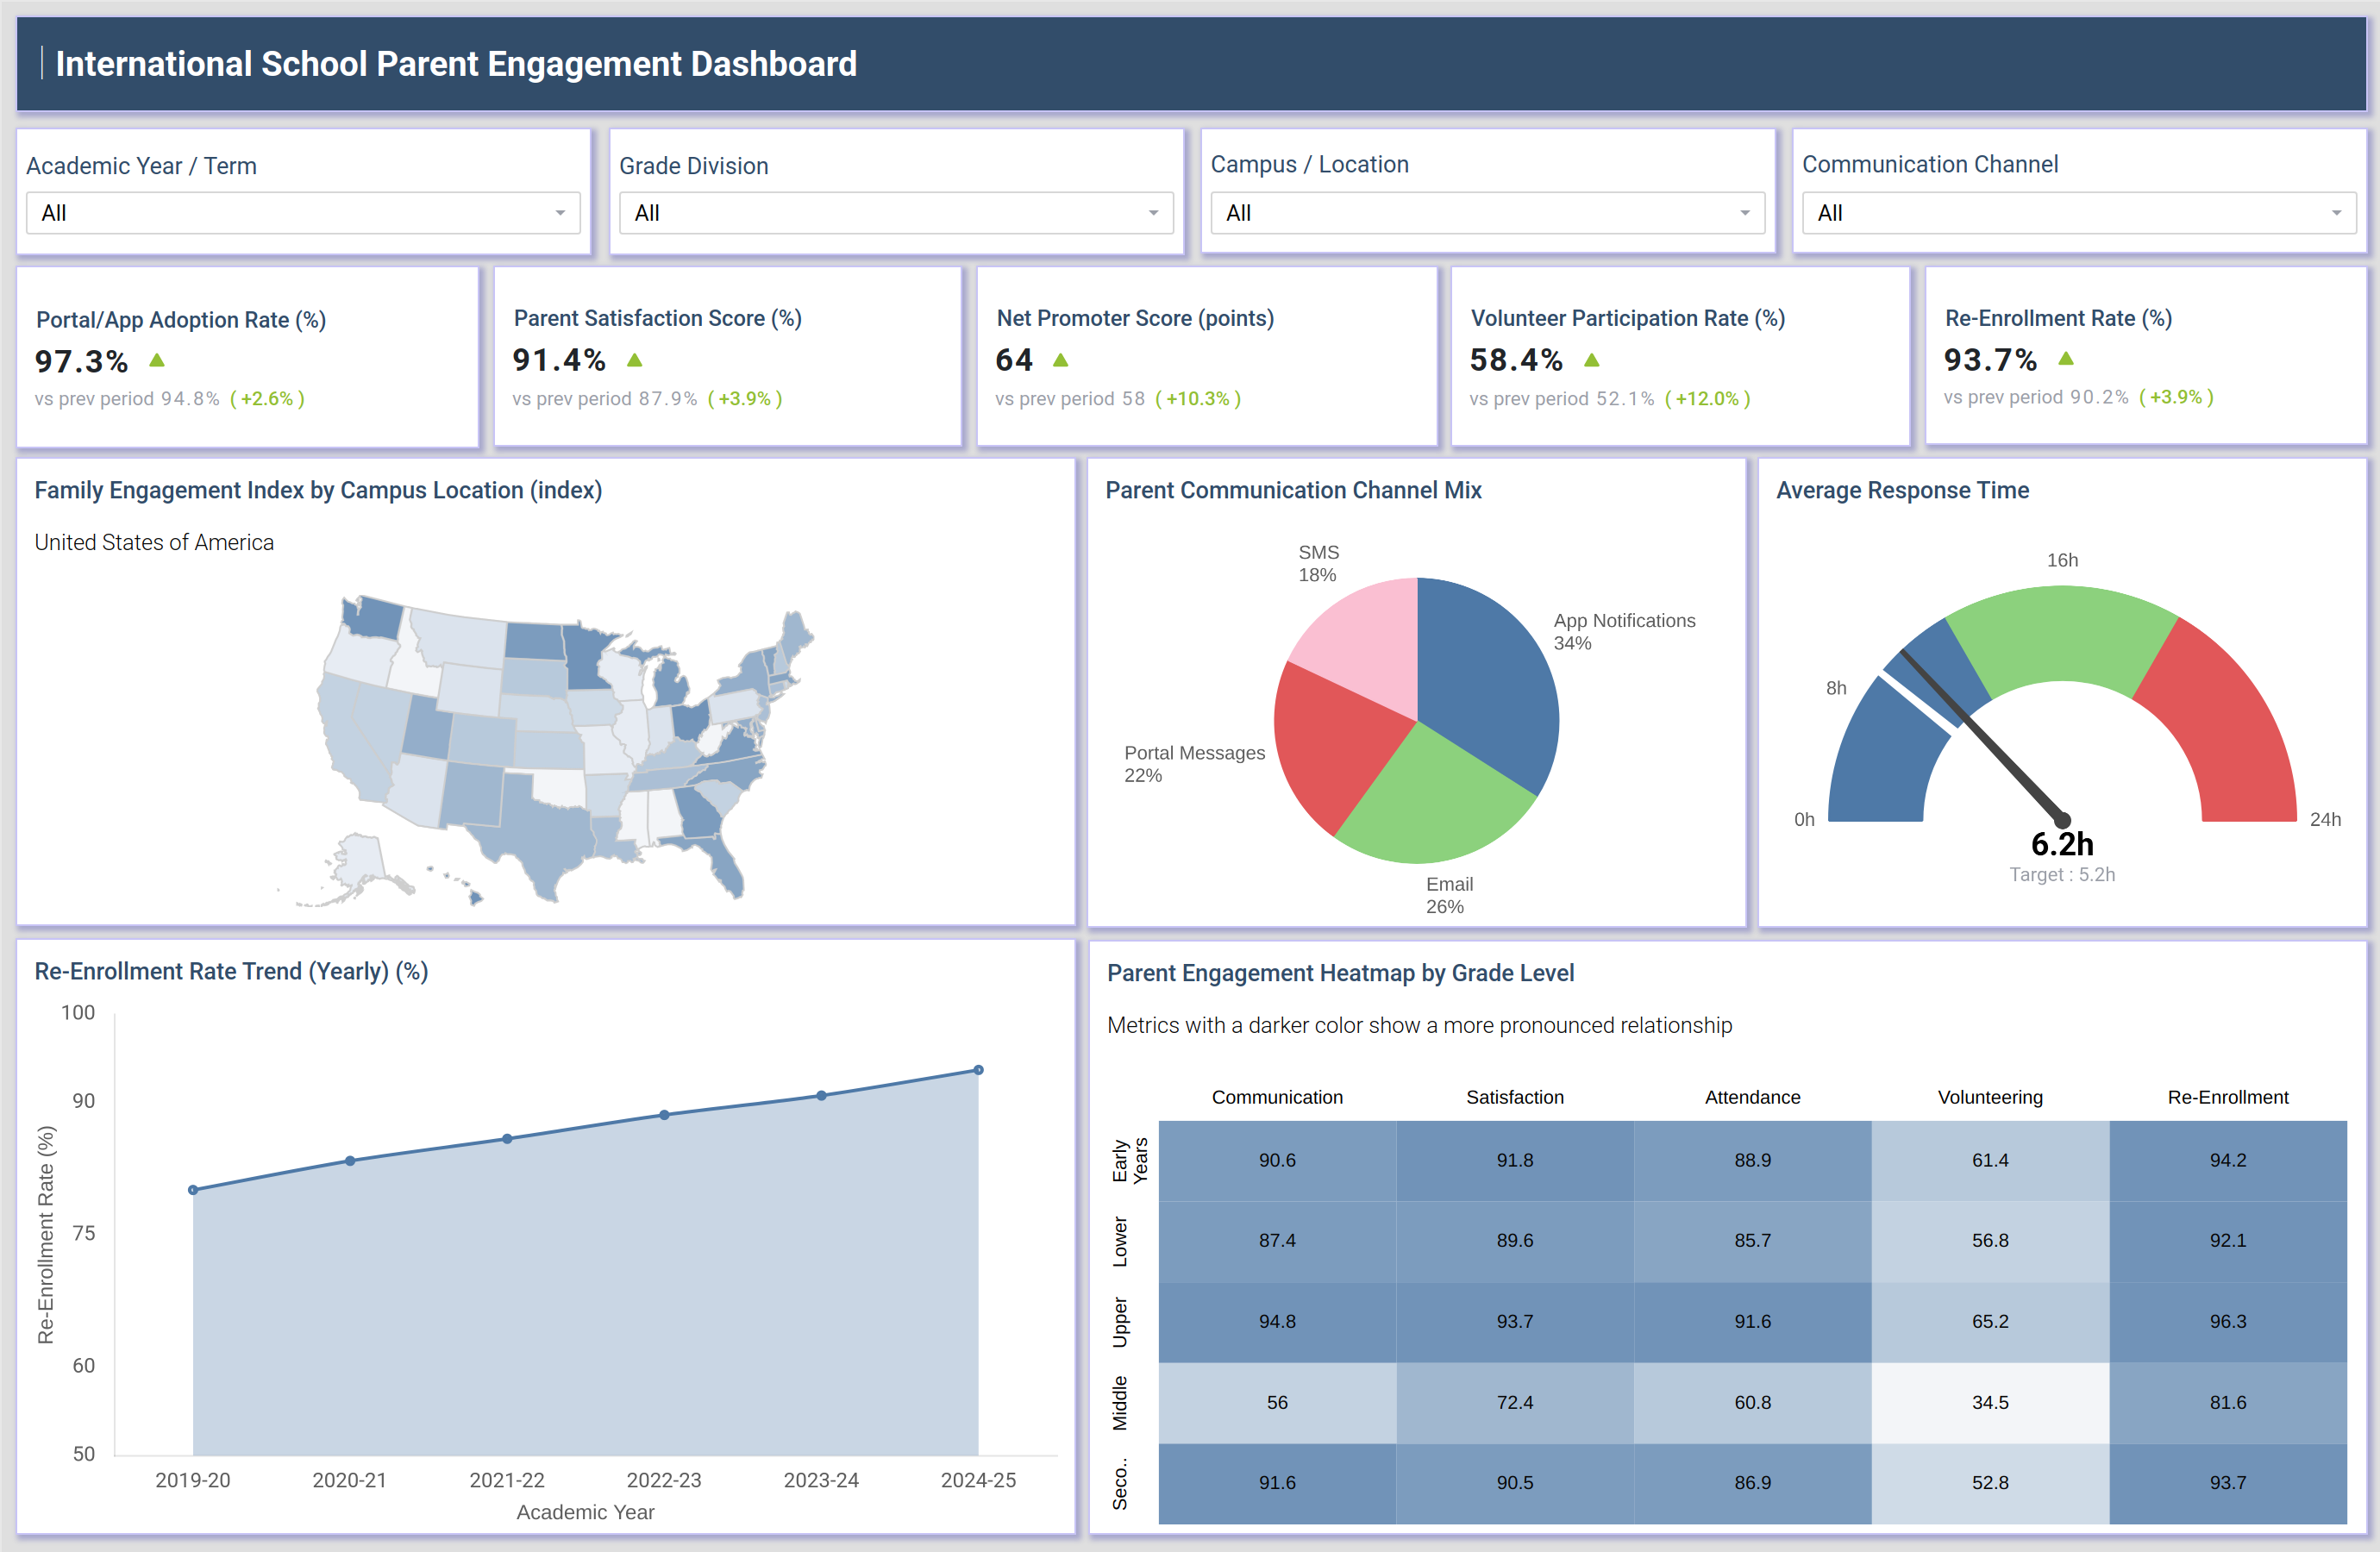This screenshot has width=2380, height=1552.
Task: Click the Middle Re-Enrollment cell 81.6
Action: 2228,1402
